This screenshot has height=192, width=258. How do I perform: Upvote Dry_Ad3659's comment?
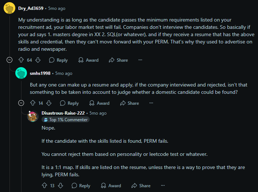(x=21, y=60)
